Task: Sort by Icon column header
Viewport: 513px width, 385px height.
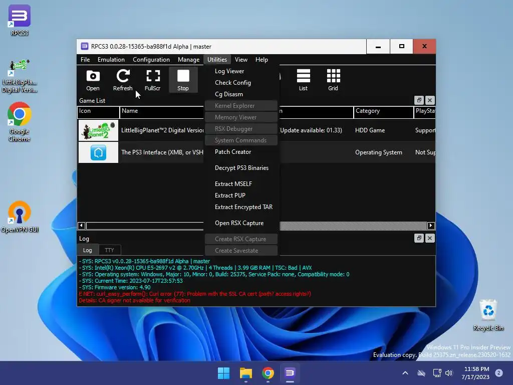Action: pyautogui.click(x=99, y=112)
